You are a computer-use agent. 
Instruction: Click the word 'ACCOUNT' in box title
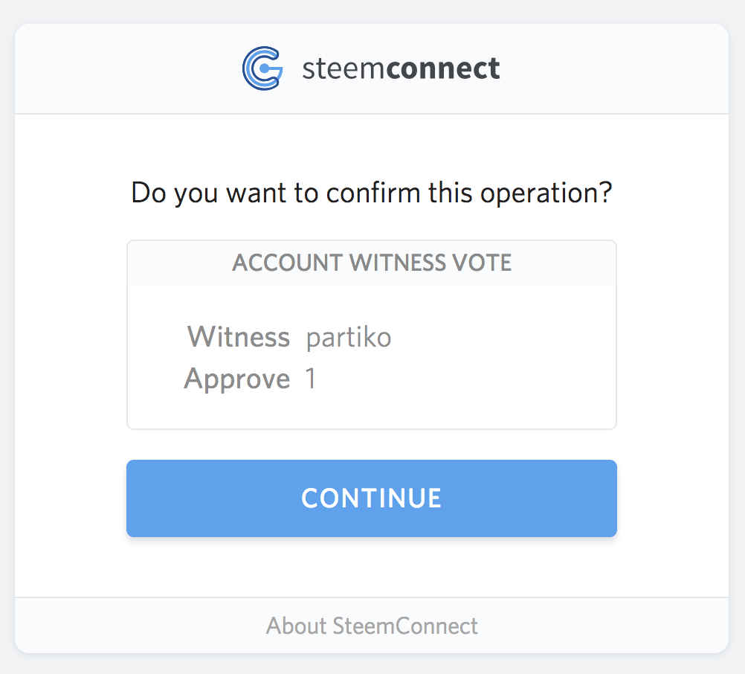(x=287, y=263)
